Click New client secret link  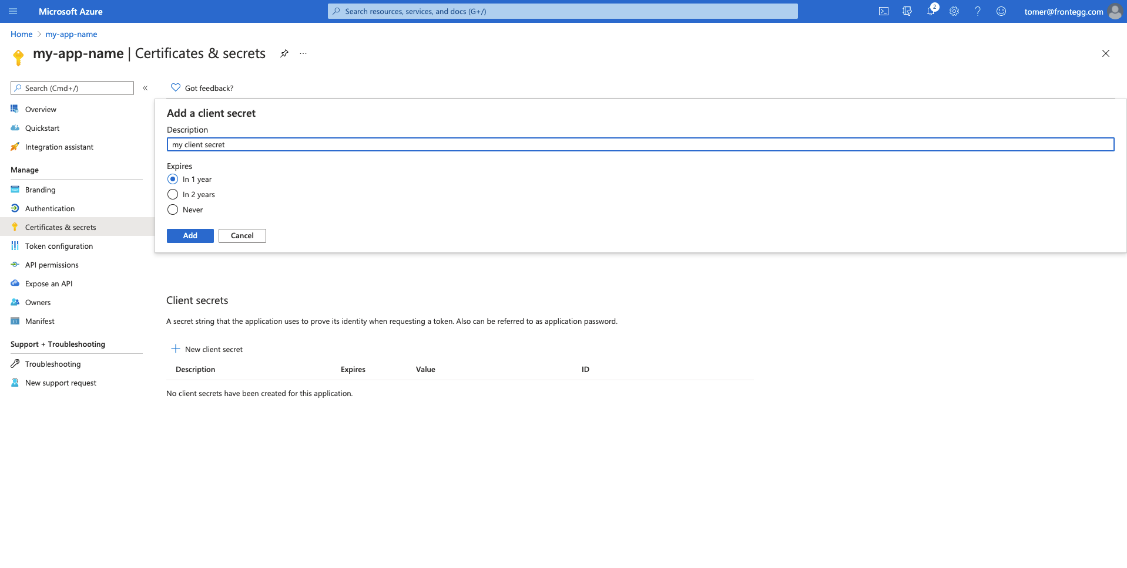point(214,349)
